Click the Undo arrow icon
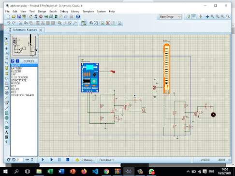Image resolution: width=235 pixels, height=176 pixels. point(9,23)
